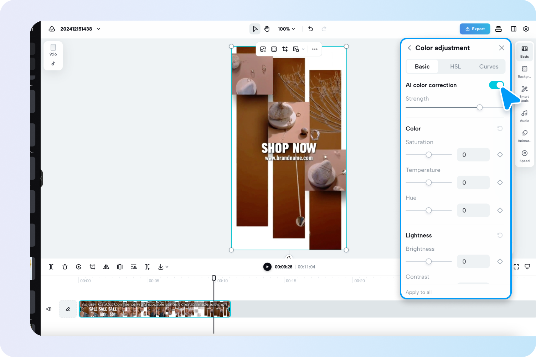Delete the selected clip

[65, 267]
